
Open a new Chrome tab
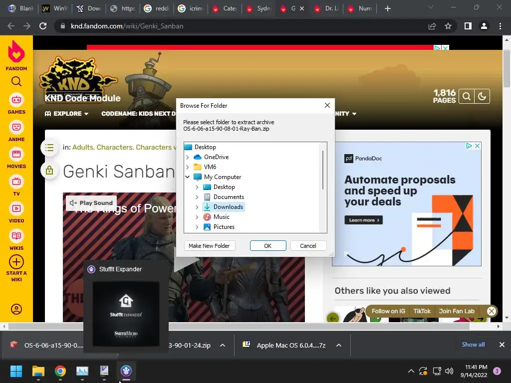coord(387,8)
